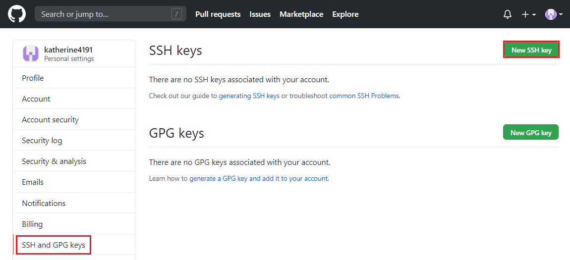
Task: Click the katherine4191 profile avatar in sidebar
Action: click(x=31, y=53)
